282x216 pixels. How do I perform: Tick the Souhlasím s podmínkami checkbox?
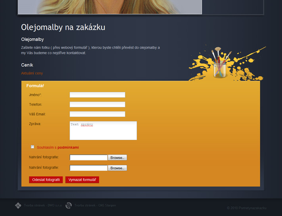(x=33, y=147)
